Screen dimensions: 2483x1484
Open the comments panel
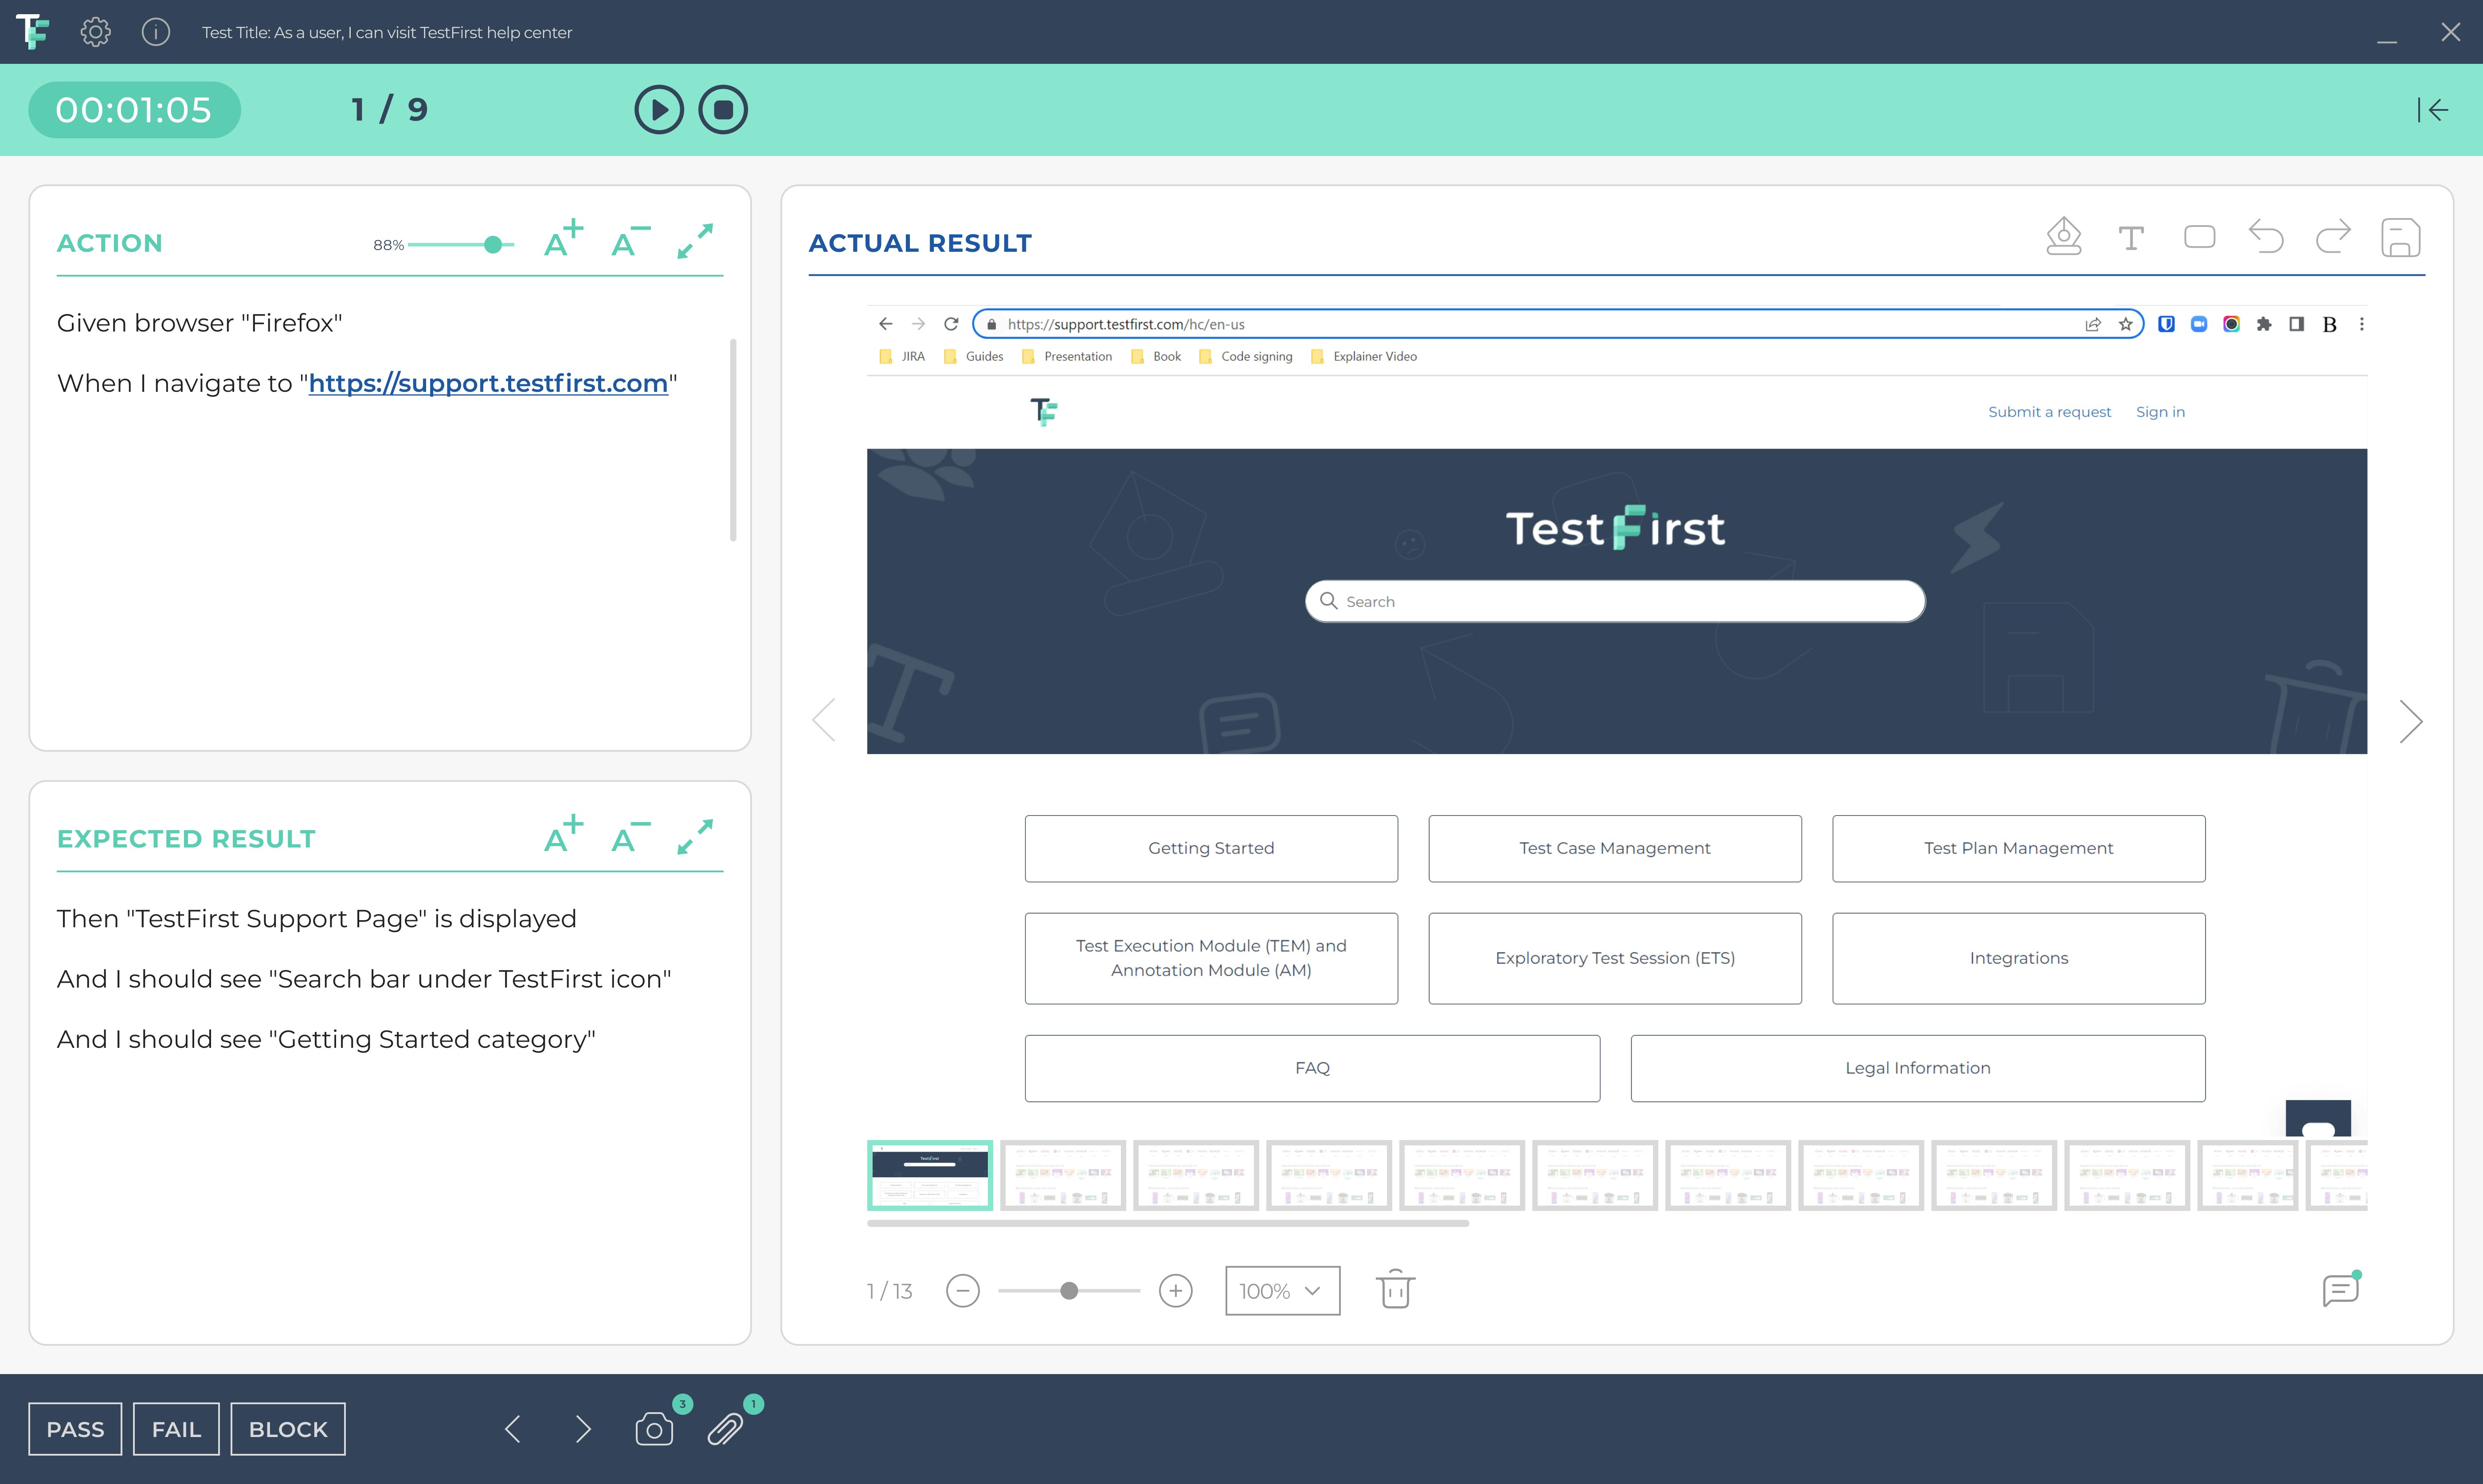pyautogui.click(x=2340, y=1290)
